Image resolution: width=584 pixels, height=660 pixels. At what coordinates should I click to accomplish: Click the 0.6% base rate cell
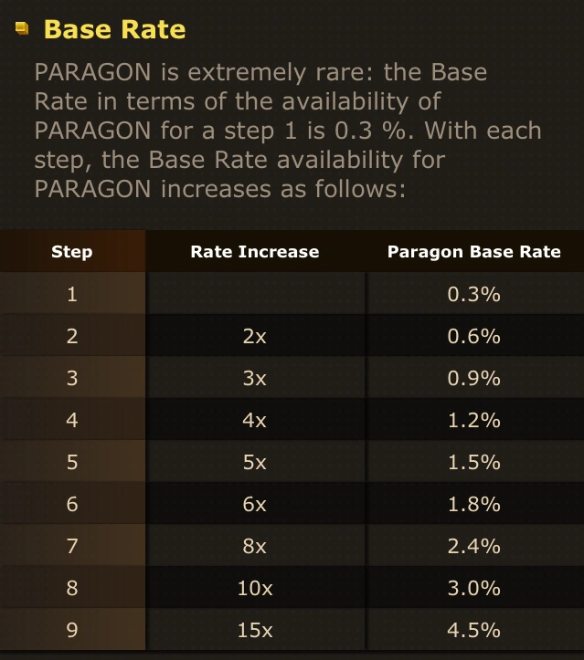(x=474, y=336)
